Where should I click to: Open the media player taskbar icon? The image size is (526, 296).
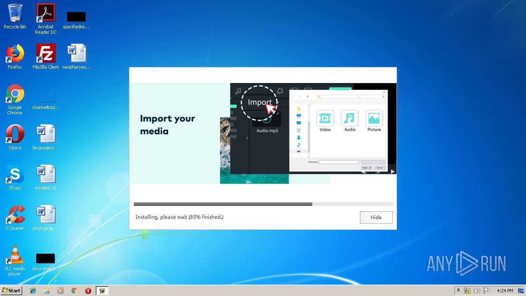coord(60,291)
